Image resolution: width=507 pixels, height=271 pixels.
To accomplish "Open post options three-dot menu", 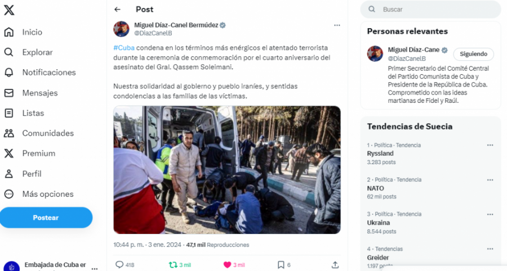I will pyautogui.click(x=337, y=25).
